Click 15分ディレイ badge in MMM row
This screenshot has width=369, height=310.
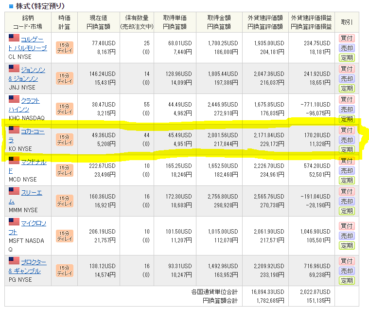[x=65, y=201]
